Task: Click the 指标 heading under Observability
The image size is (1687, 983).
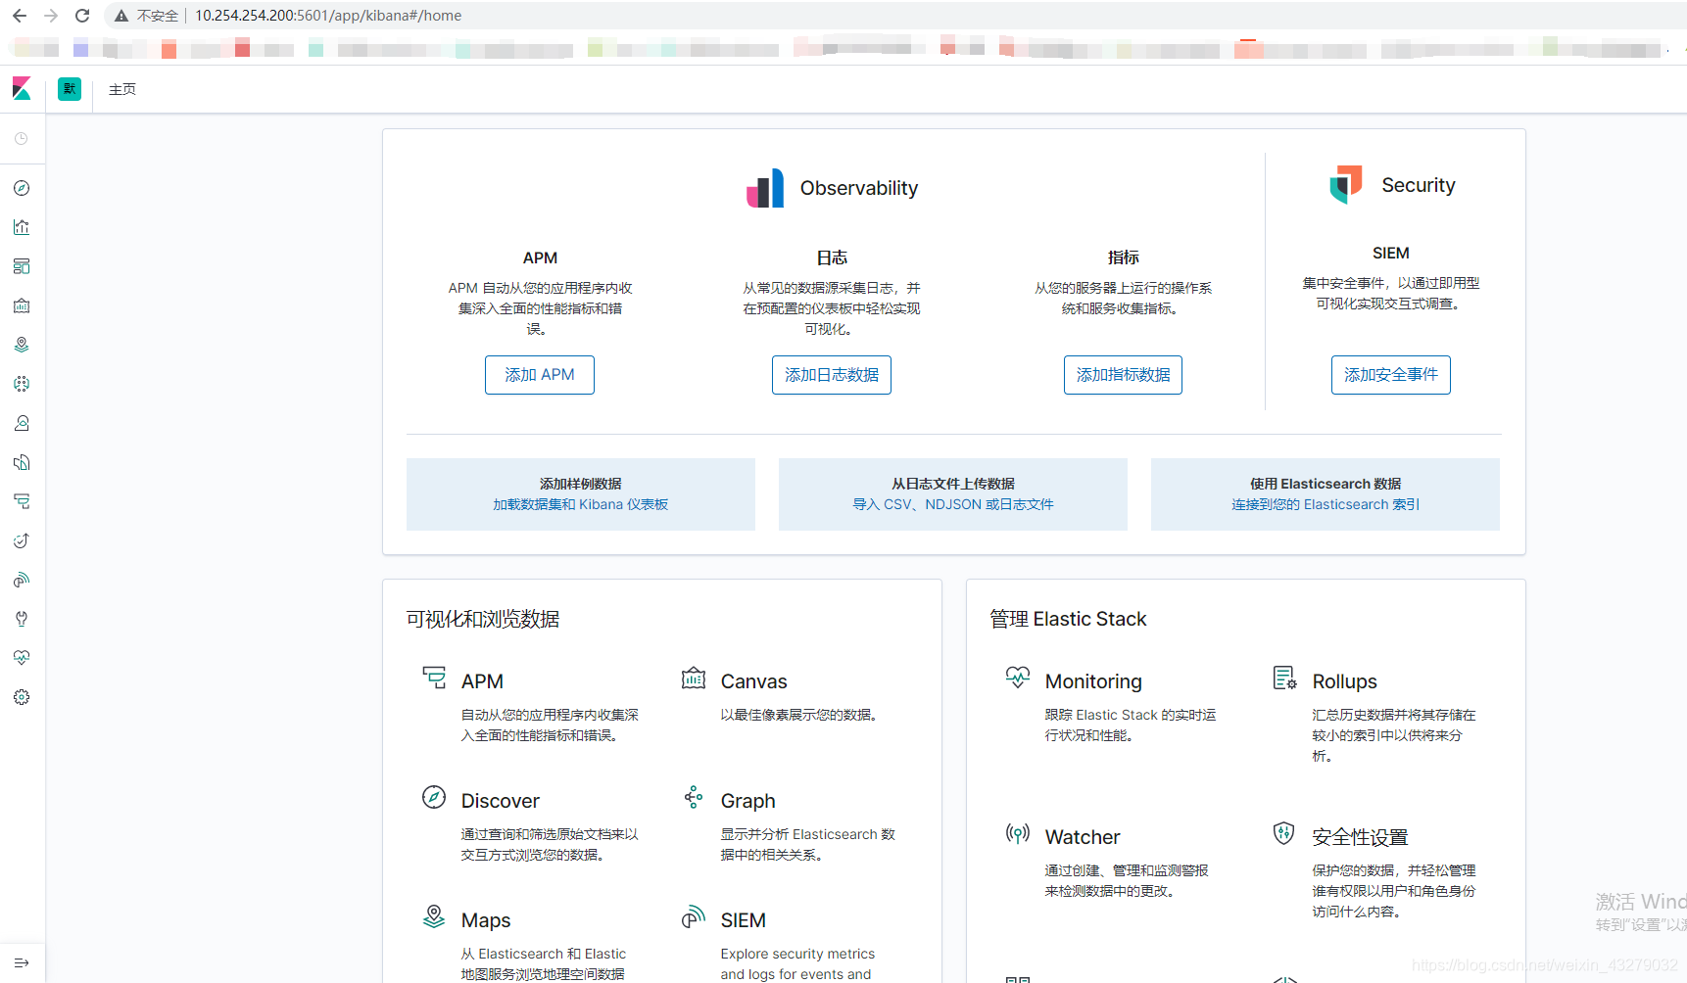Action: pyautogui.click(x=1123, y=257)
